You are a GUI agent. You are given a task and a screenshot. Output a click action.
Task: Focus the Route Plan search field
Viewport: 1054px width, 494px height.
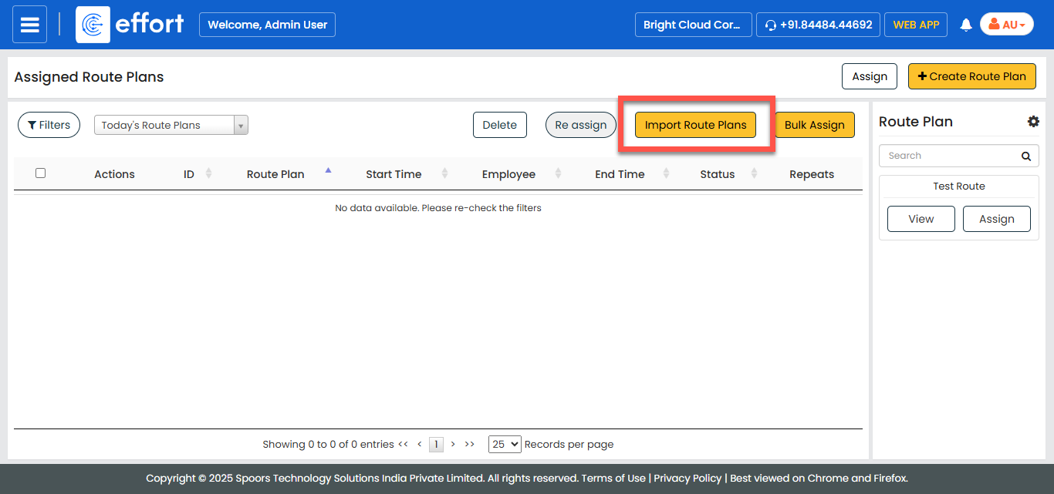click(948, 156)
